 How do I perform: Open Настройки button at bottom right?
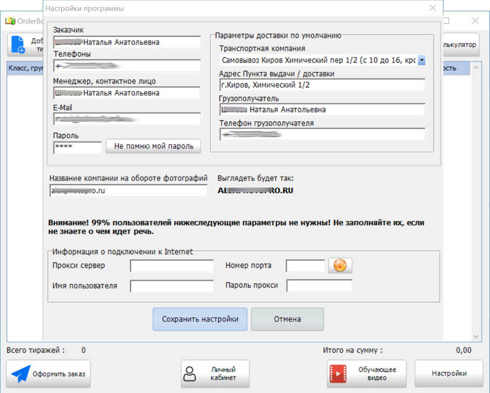(x=449, y=374)
